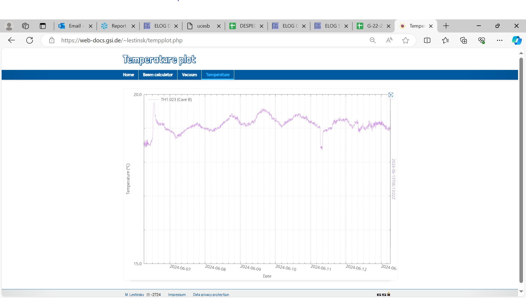This screenshot has width=526, height=298.
Task: Open Data privacy protection link
Action: (x=211, y=295)
